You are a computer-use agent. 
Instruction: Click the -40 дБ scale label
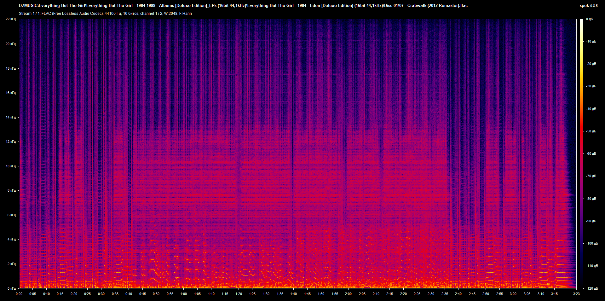(591, 109)
